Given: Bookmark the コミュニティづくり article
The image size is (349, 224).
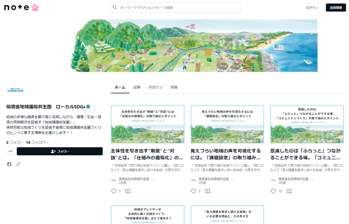Looking at the screenshot, I should 289,191.
